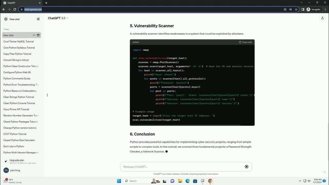Open Python Error Troubleshooting chat

(22, 85)
